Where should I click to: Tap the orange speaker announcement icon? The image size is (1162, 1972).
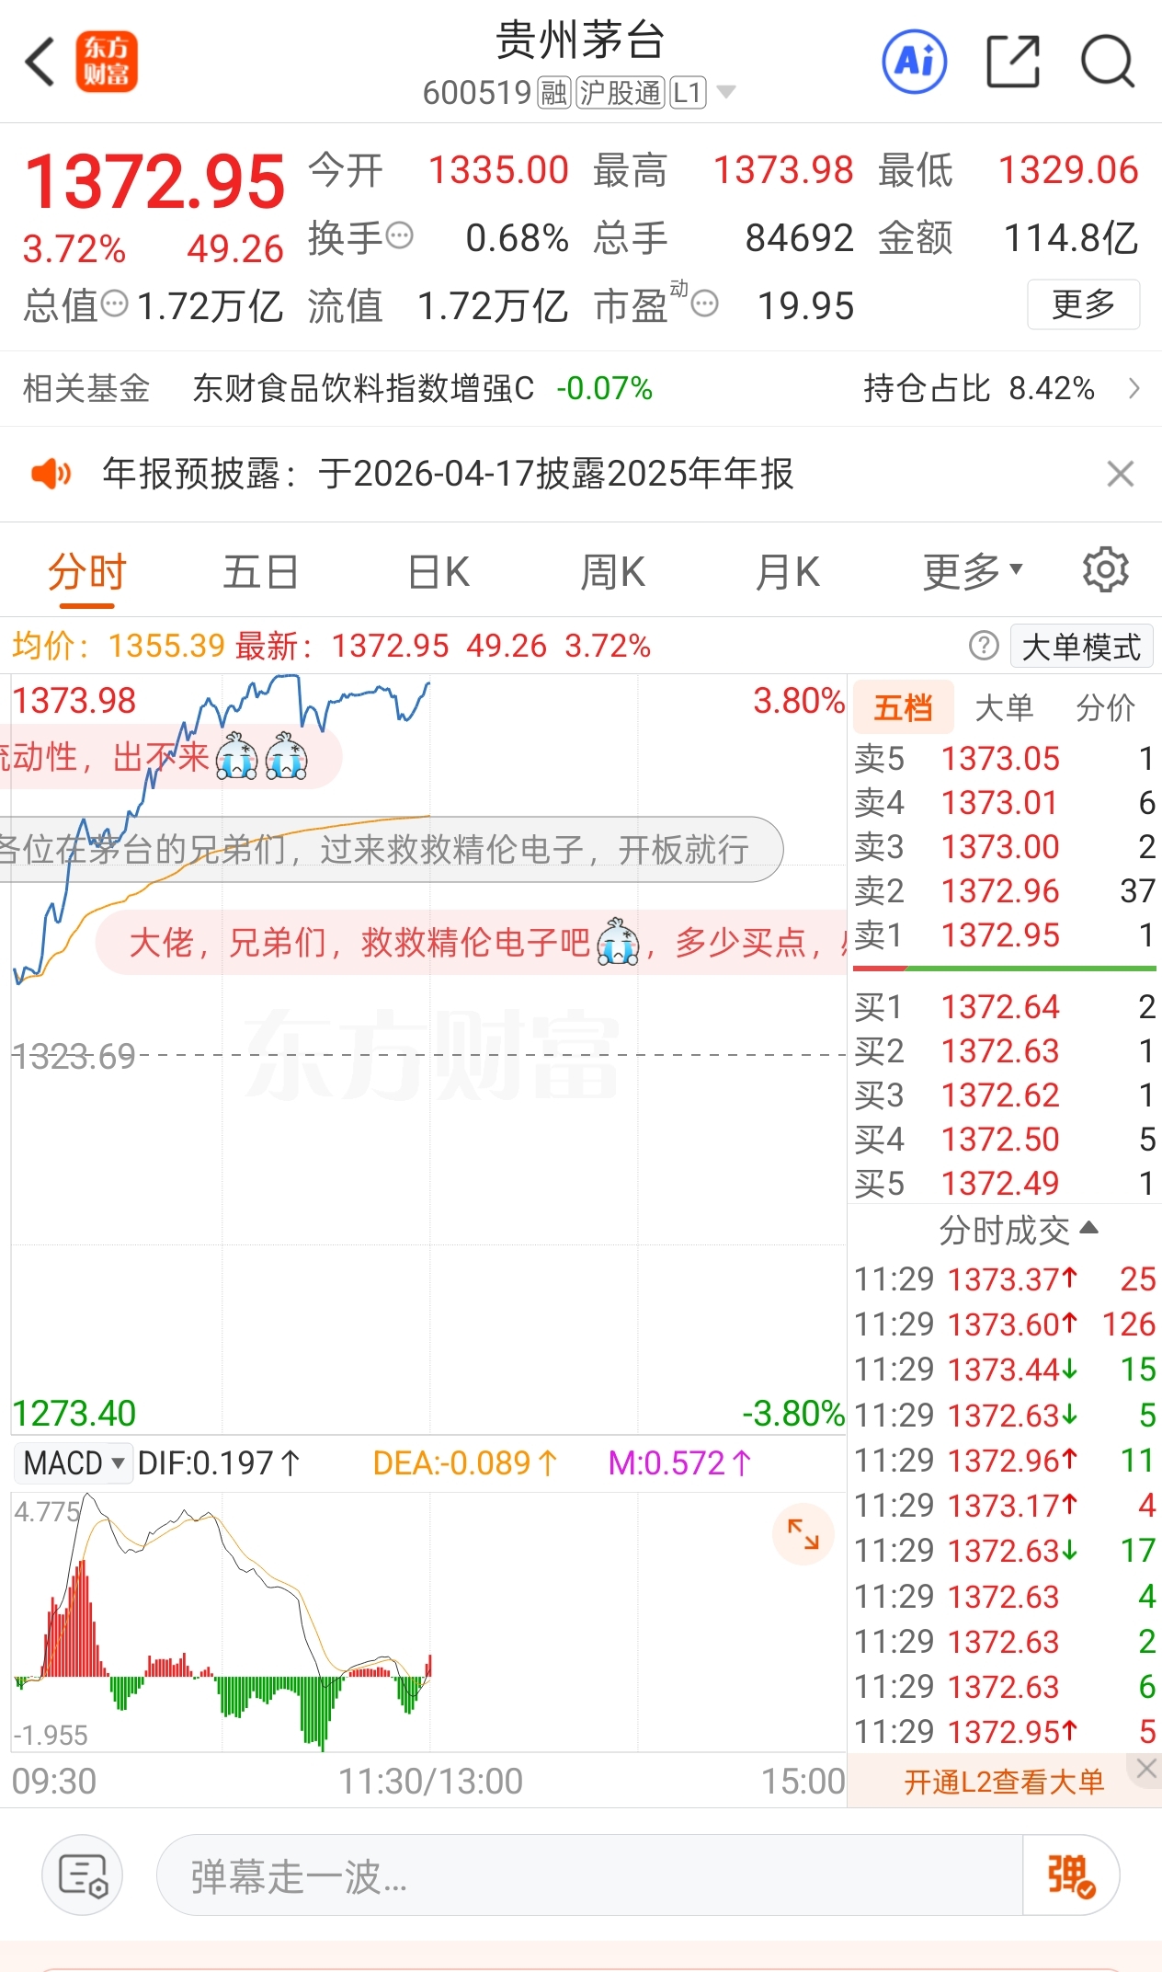[x=51, y=474]
